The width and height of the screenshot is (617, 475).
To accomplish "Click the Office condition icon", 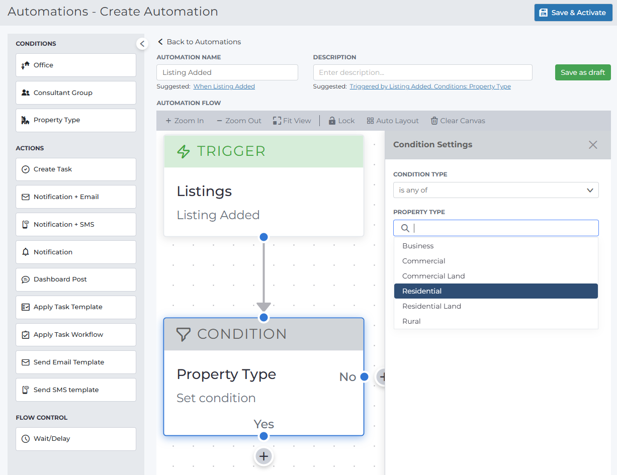I will 26,65.
